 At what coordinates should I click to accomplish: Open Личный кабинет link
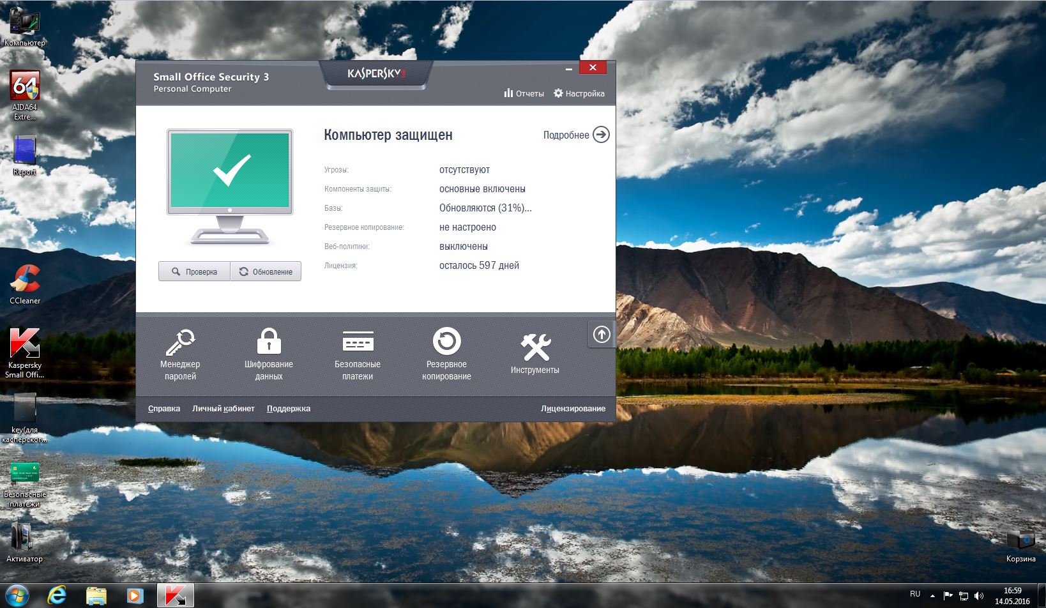click(224, 409)
